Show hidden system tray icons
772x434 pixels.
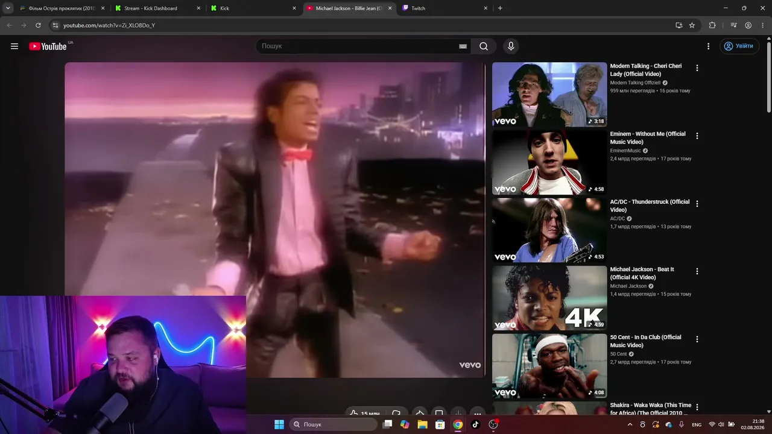point(630,424)
